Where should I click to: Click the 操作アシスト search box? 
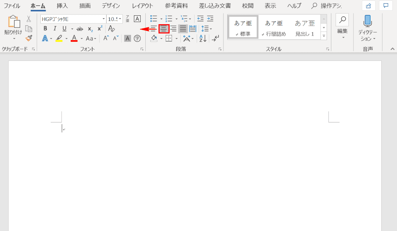(327, 6)
